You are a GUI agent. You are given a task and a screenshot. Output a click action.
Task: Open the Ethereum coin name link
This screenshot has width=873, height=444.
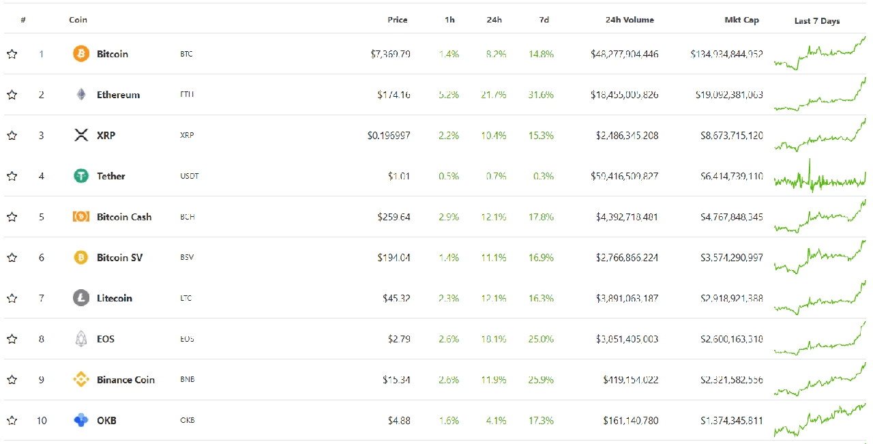click(118, 95)
